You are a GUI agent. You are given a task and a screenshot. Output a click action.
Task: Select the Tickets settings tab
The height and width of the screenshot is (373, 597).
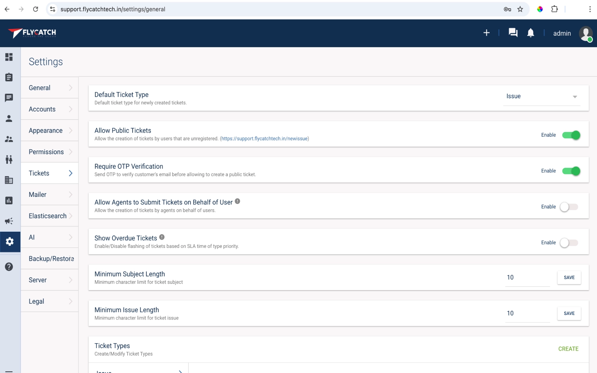[50, 173]
